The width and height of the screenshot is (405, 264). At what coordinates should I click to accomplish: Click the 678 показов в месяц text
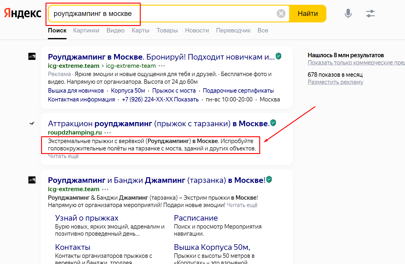tap(335, 75)
